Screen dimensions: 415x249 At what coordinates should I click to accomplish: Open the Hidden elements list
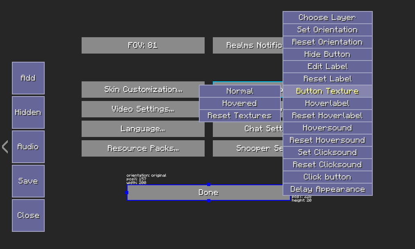pos(28,112)
